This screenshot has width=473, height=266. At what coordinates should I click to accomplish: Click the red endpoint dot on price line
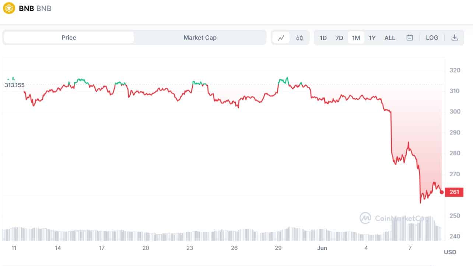pos(442,192)
